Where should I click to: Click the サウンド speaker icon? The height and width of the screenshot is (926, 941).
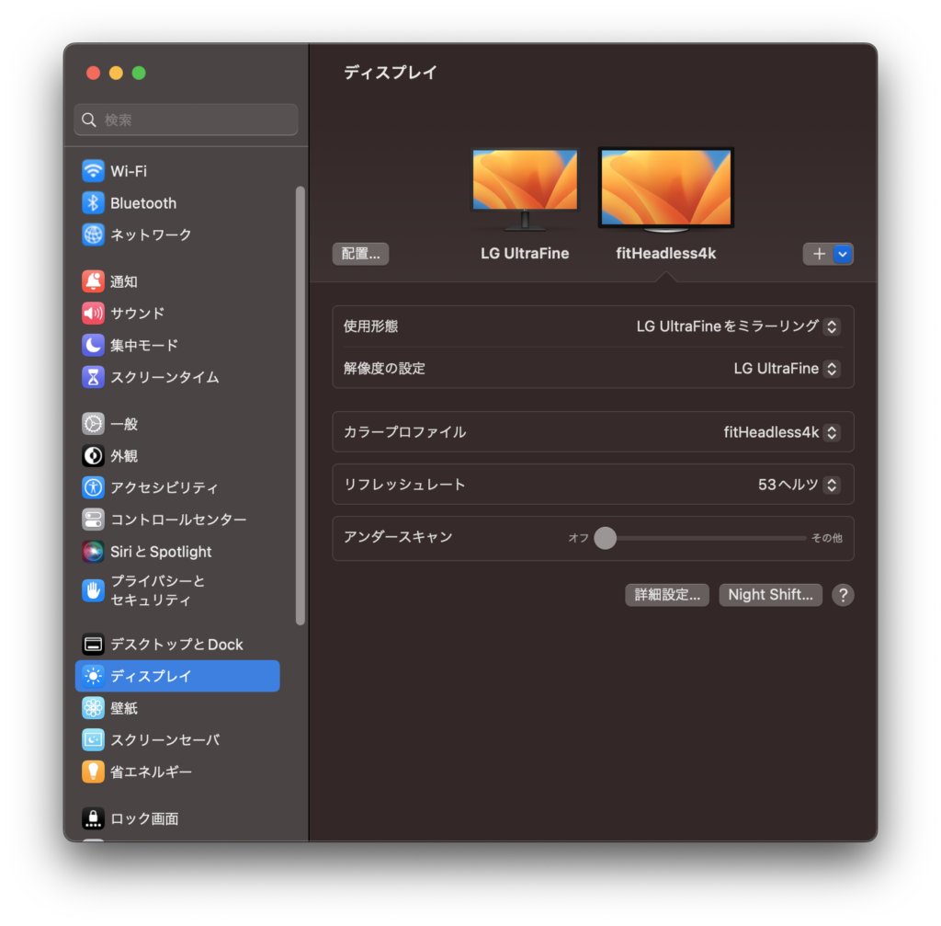point(93,314)
